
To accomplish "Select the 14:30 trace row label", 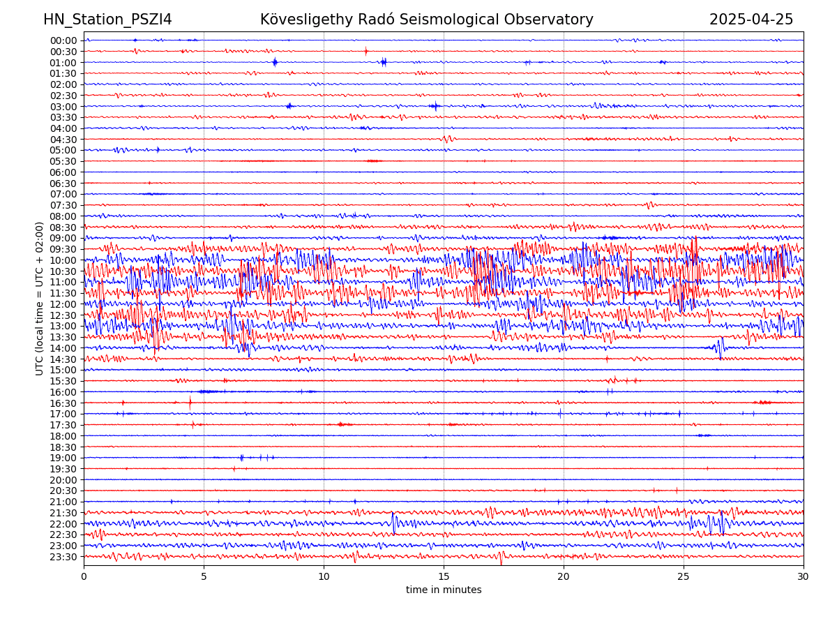I will (63, 359).
